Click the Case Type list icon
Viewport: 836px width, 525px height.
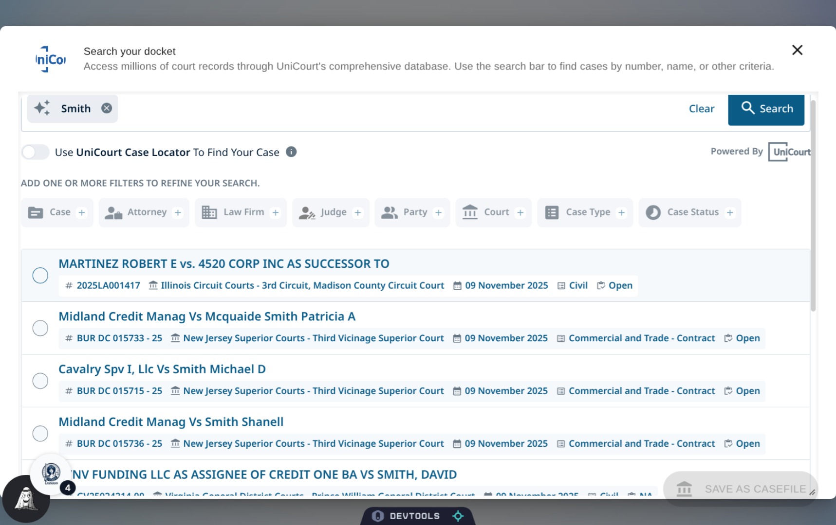coord(552,212)
